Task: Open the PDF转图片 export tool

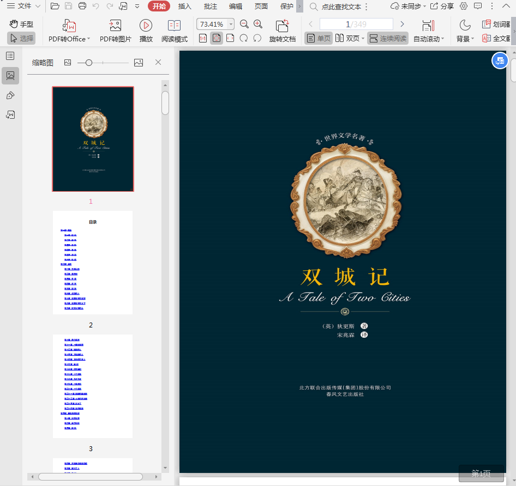Action: point(115,26)
